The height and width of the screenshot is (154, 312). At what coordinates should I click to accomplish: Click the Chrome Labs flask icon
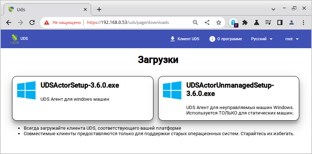[x=257, y=22]
